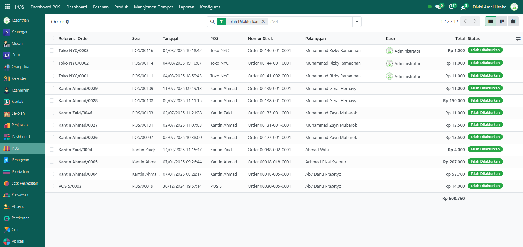Open order Kantin Zaid/0046
This screenshot has height=247, width=523.
(75, 113)
